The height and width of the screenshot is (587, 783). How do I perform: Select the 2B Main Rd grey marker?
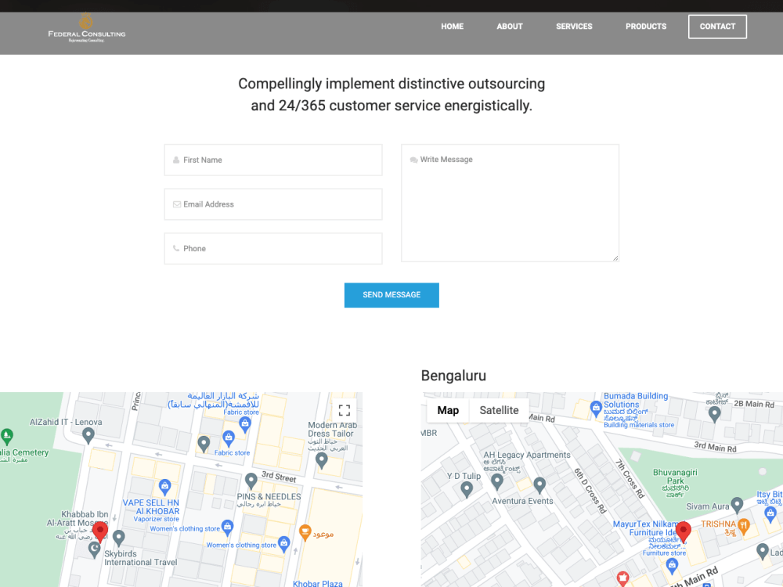coord(715,414)
